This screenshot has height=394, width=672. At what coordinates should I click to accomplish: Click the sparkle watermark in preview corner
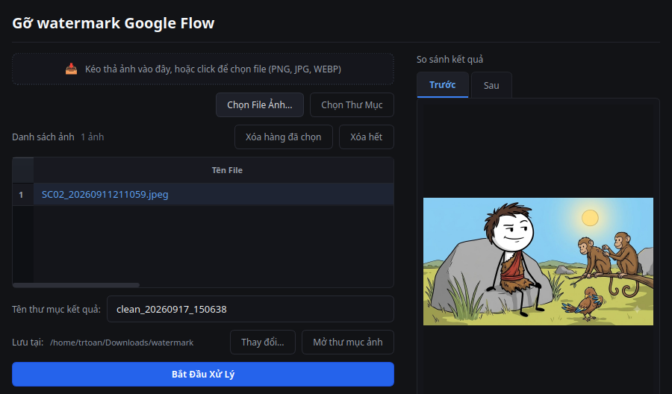pyautogui.click(x=638, y=309)
